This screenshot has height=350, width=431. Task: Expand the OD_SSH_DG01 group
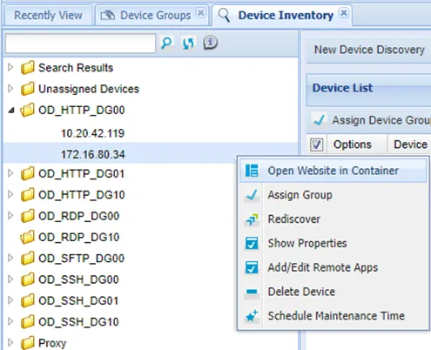pos(10,300)
